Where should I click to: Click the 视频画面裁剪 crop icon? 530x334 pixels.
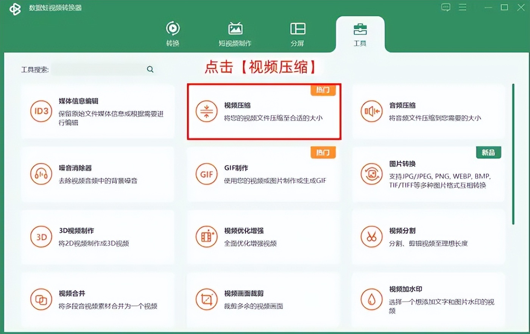[206, 300]
